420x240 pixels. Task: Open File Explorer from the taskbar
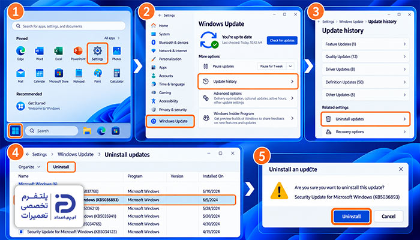tap(87, 131)
